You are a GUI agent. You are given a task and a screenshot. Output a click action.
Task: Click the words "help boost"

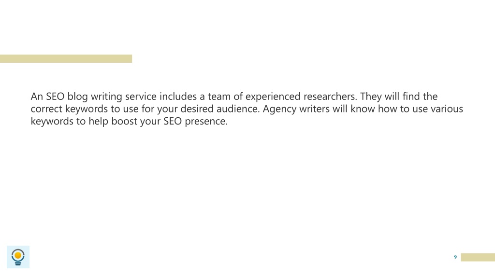(x=113, y=121)
